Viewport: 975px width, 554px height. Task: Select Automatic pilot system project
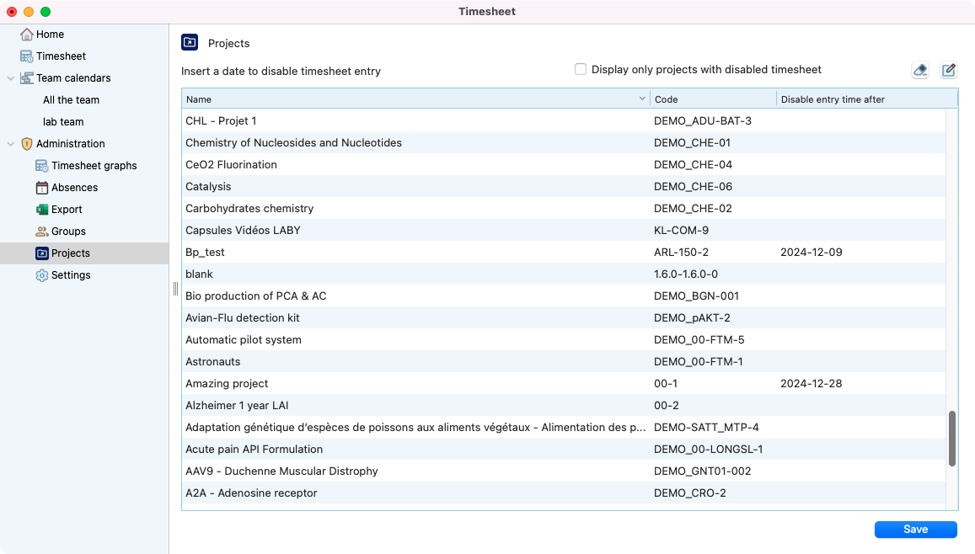[564, 340]
